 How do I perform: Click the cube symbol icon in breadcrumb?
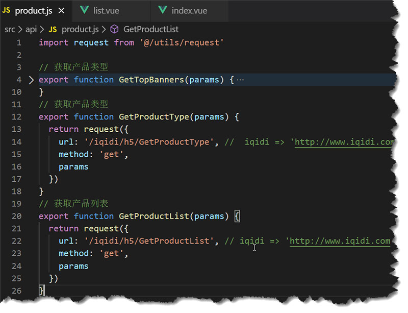pyautogui.click(x=114, y=29)
